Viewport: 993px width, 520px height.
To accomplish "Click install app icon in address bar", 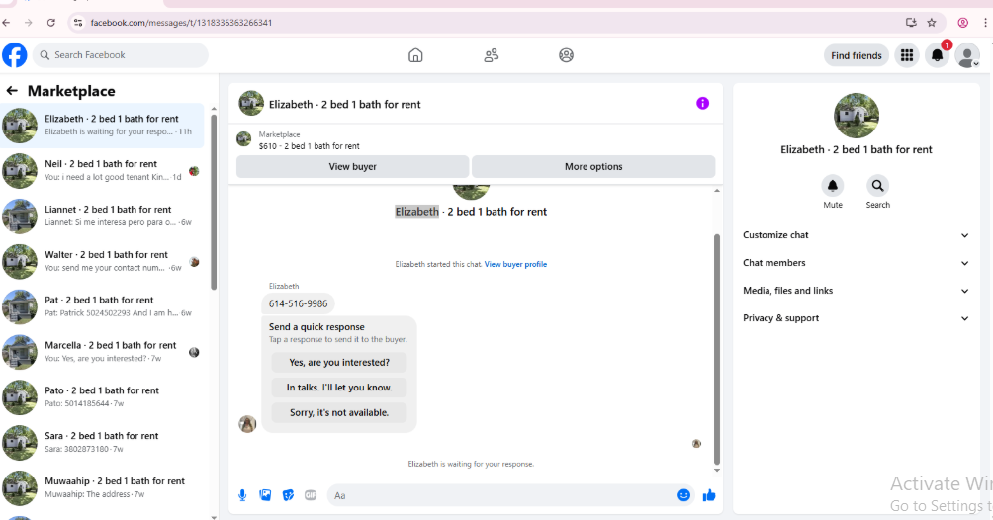I will [911, 23].
